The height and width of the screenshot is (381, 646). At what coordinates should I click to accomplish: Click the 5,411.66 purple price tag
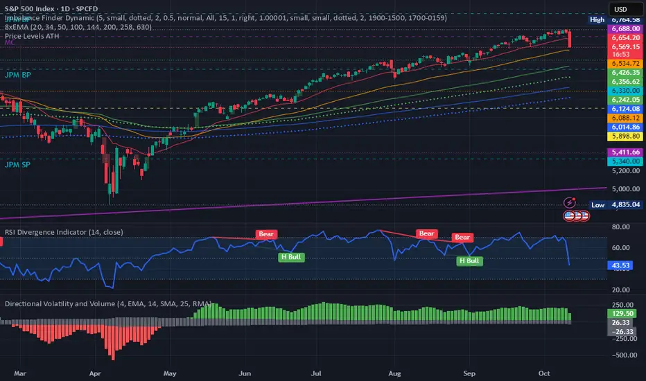[625, 152]
